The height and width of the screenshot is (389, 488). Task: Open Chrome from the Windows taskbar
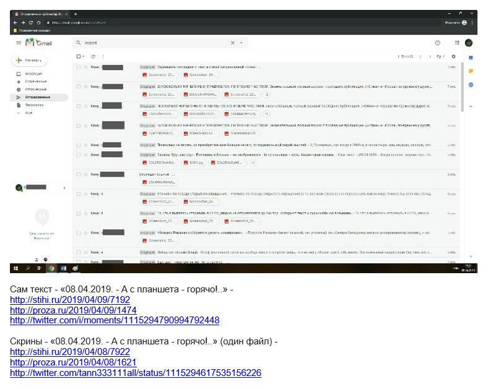pos(51,268)
